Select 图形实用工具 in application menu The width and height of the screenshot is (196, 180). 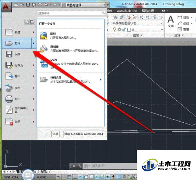[18, 110]
